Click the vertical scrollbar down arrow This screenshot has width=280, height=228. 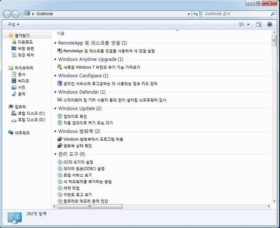click(x=274, y=201)
